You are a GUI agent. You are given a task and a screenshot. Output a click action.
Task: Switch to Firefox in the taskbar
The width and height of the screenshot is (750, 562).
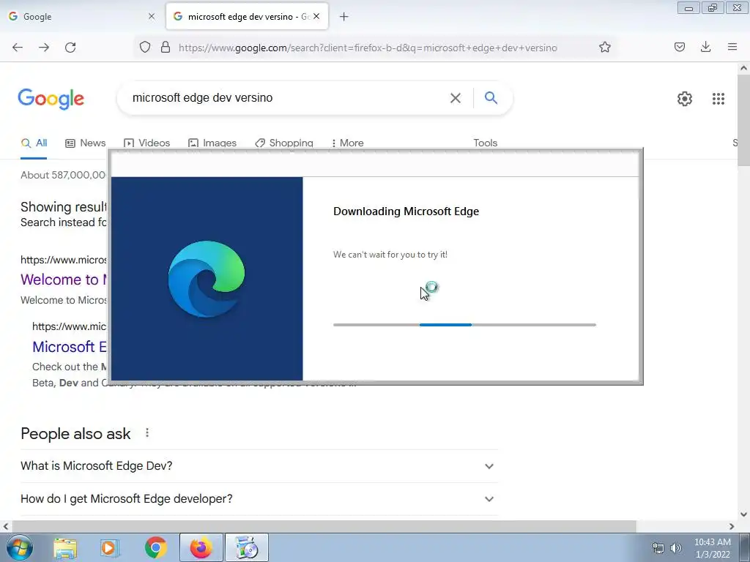point(201,547)
